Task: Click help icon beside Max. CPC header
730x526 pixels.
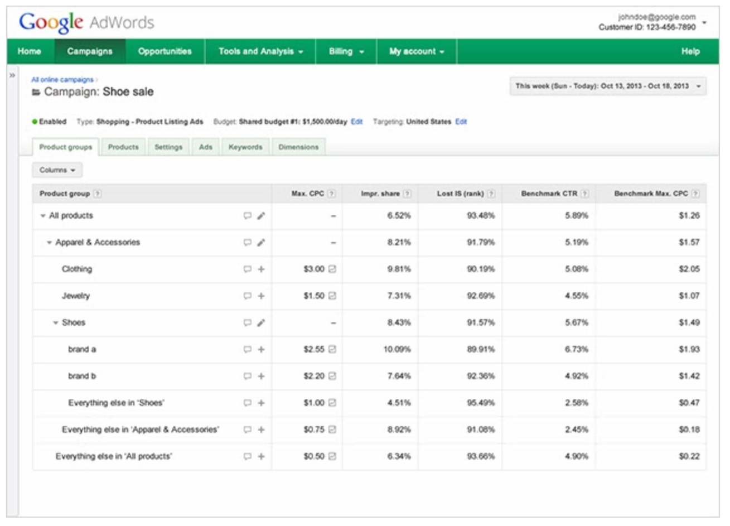Action: click(331, 194)
